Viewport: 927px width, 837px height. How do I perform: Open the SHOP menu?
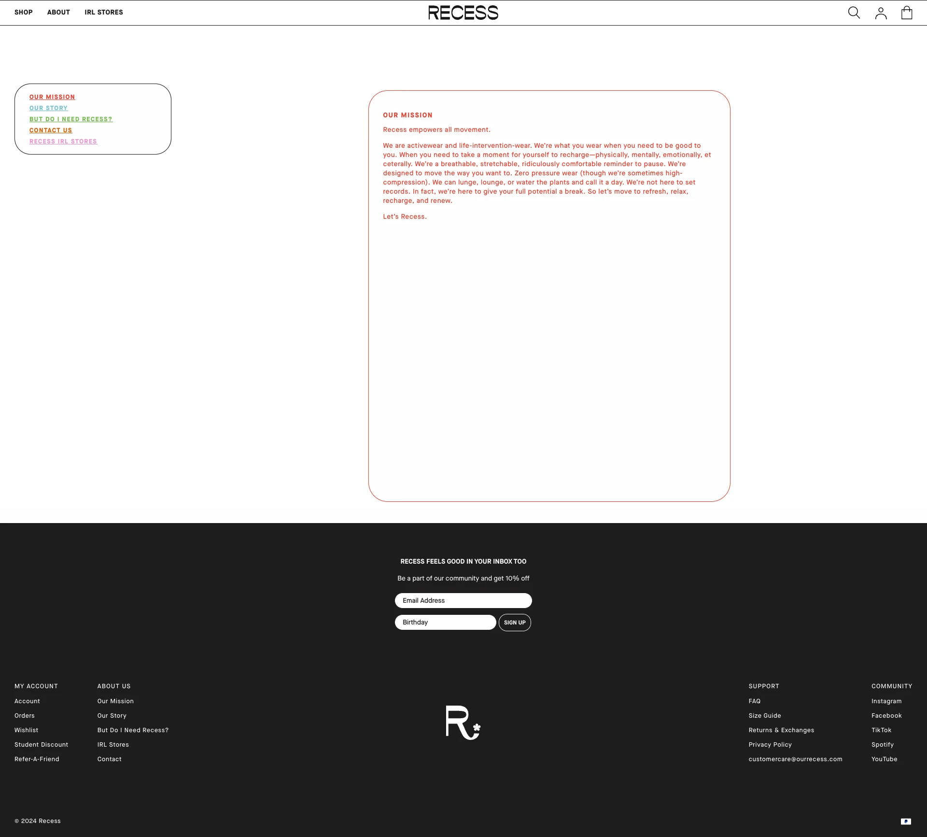pyautogui.click(x=24, y=13)
